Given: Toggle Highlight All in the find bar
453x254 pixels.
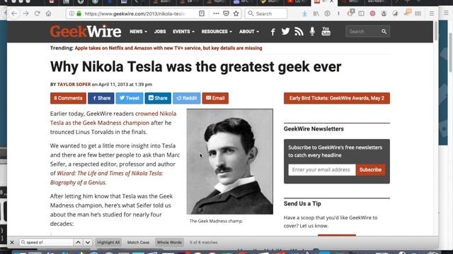Looking at the screenshot, I should [x=108, y=243].
